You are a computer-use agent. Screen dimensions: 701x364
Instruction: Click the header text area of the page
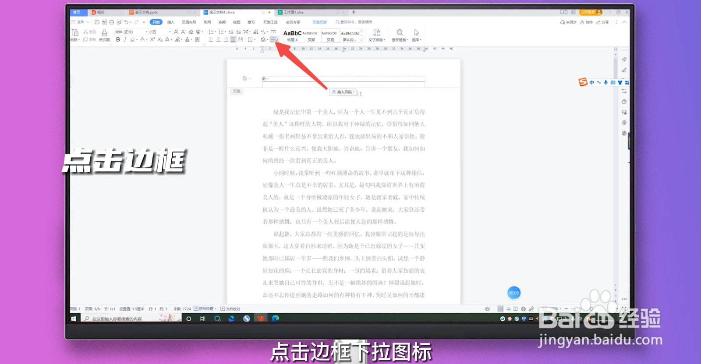tap(343, 79)
